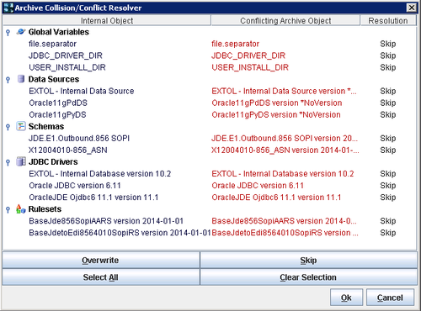The image size is (421, 311).
Task: Select internal object JDBC_DRIVER_DIR
Action: click(x=66, y=55)
